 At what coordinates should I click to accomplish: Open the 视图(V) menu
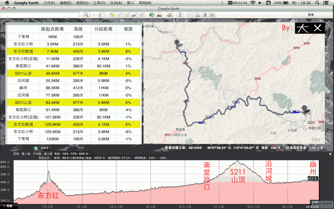tap(82, 3)
